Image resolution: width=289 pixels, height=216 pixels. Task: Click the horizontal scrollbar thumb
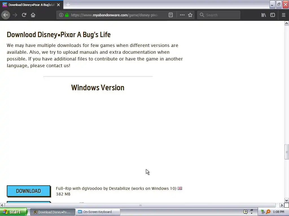coord(140,205)
